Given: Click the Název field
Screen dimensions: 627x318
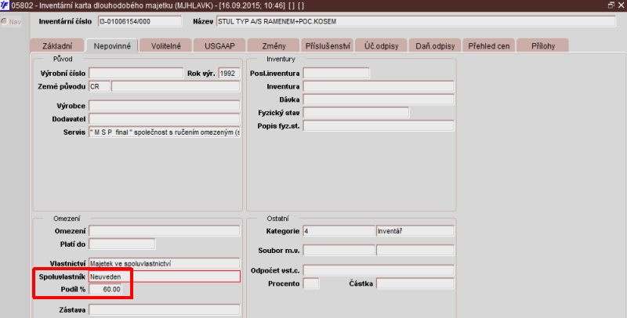Looking at the screenshot, I should 415,22.
